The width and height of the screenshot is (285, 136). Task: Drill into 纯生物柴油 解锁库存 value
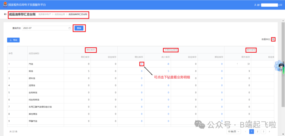[222, 100]
